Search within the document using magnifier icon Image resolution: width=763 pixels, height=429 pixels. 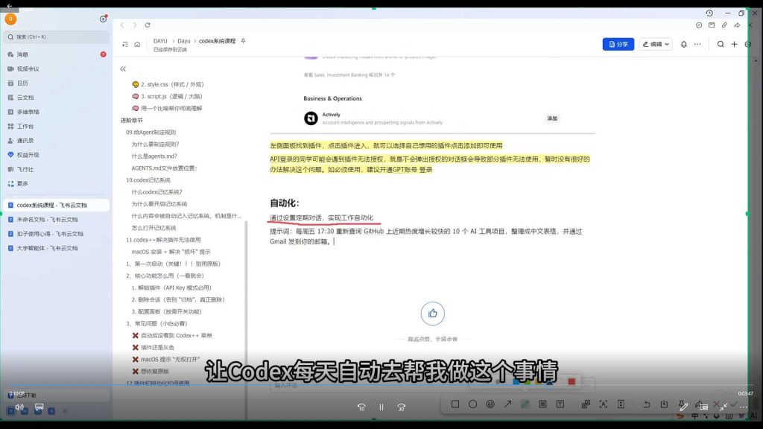click(721, 44)
